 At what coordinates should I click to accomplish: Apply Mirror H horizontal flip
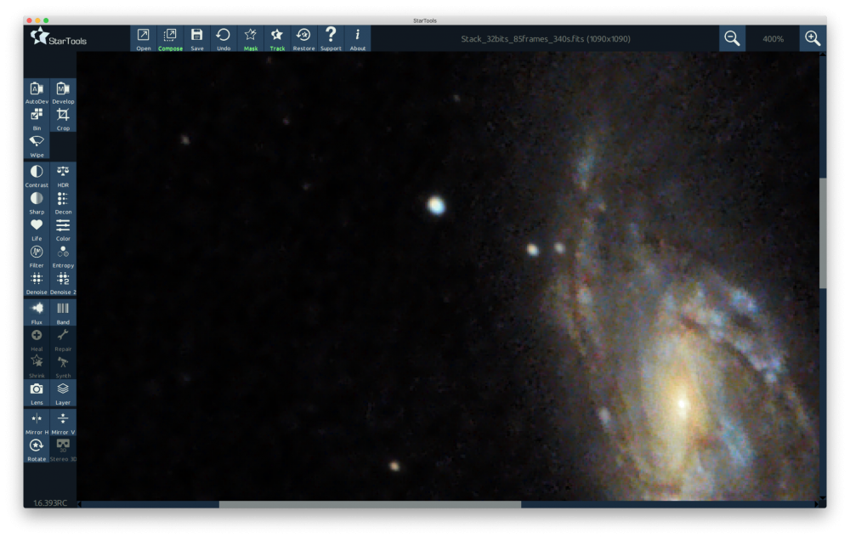(x=37, y=423)
